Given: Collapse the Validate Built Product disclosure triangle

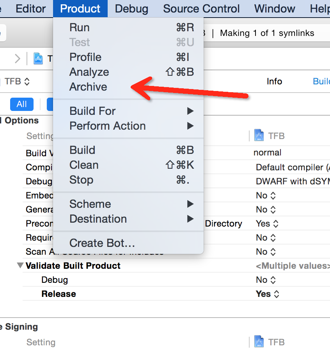Looking at the screenshot, I should [x=20, y=265].
